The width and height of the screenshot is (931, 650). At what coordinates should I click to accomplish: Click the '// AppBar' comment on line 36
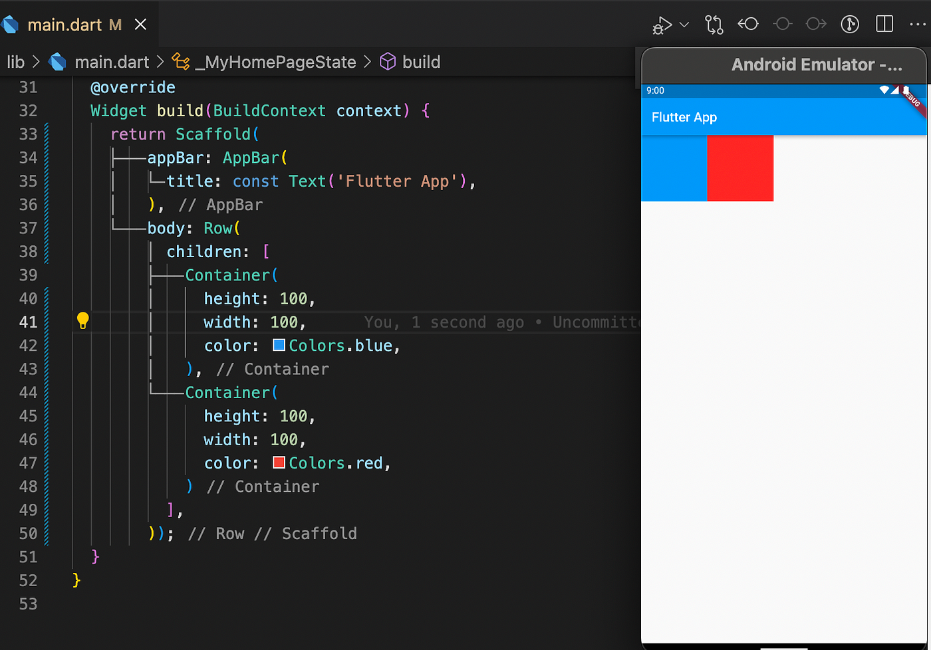point(220,205)
